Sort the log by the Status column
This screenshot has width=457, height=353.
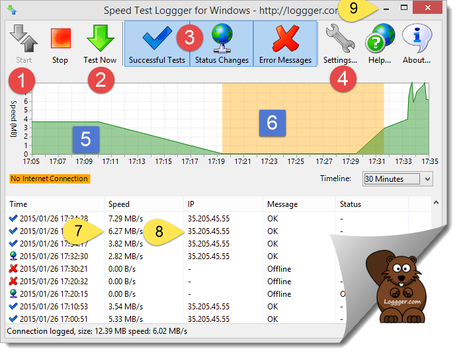pyautogui.click(x=372, y=204)
